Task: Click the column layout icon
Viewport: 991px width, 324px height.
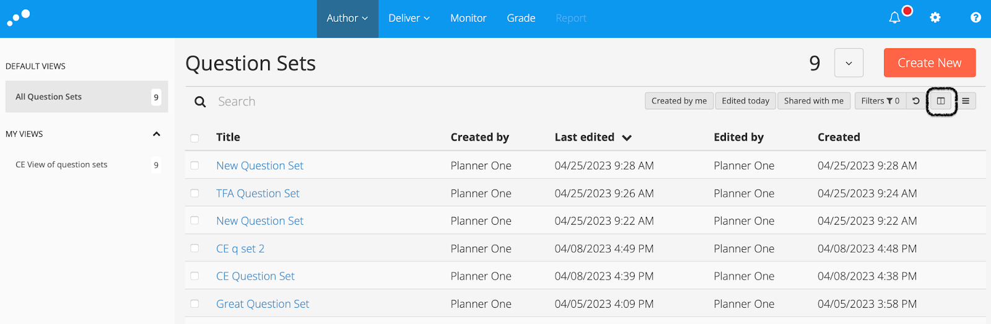Action: point(941,101)
